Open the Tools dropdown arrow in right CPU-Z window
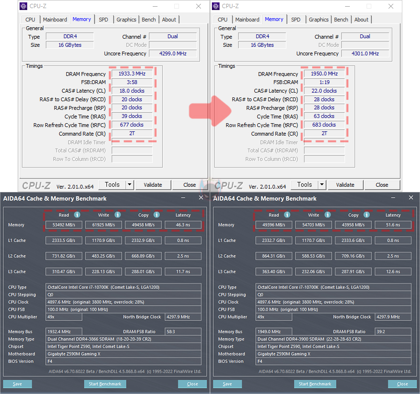This screenshot has width=420, height=394. tap(322, 185)
